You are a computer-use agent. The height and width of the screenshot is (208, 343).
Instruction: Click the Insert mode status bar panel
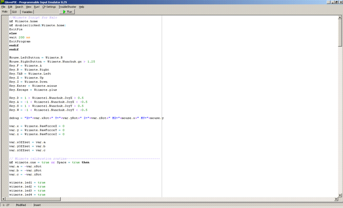point(37,205)
